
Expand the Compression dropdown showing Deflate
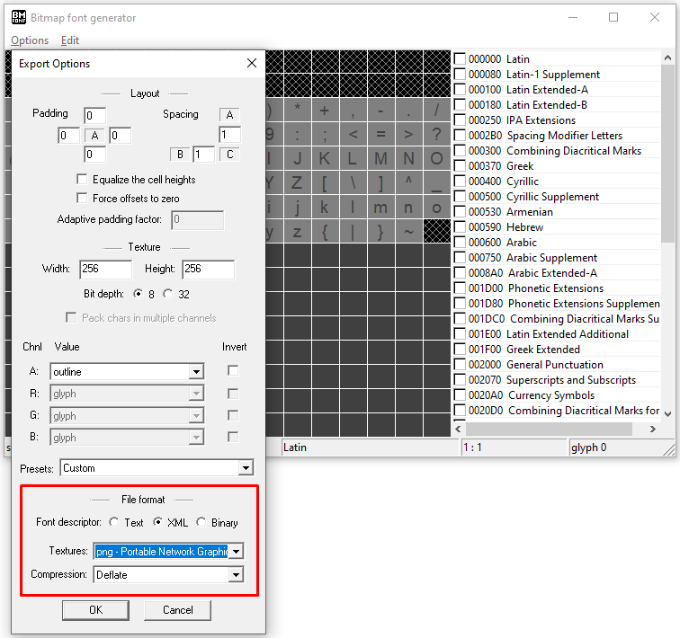236,575
